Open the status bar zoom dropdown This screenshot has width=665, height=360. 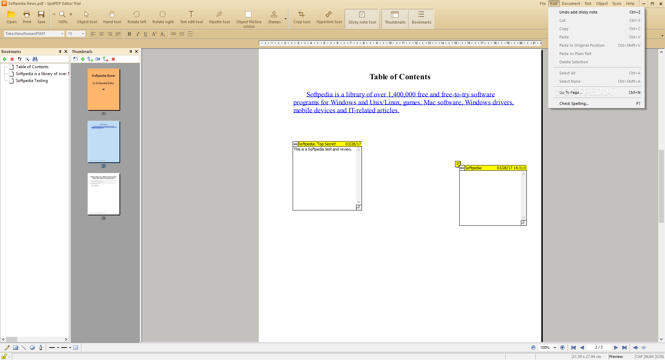click(555, 348)
